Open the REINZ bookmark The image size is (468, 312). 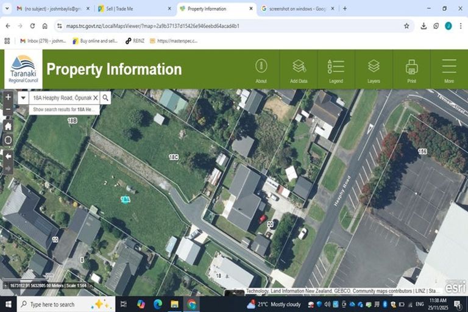[x=135, y=41]
